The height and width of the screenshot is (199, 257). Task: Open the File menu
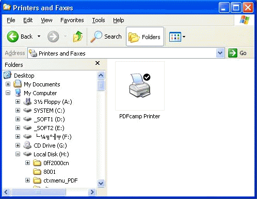pos(11,20)
